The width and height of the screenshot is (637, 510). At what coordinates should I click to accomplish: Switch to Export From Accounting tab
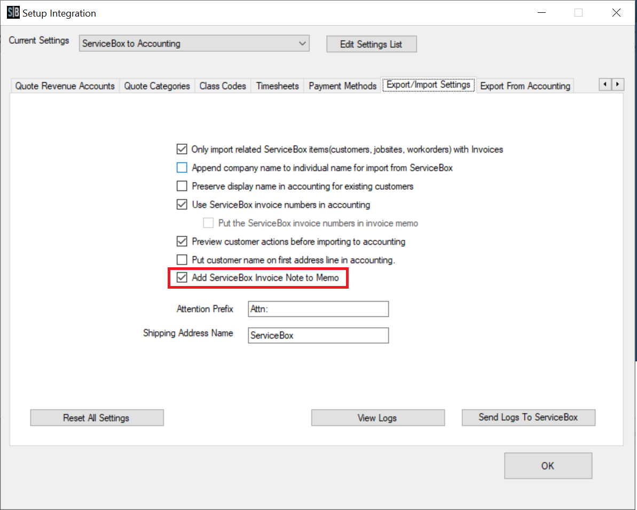point(525,86)
